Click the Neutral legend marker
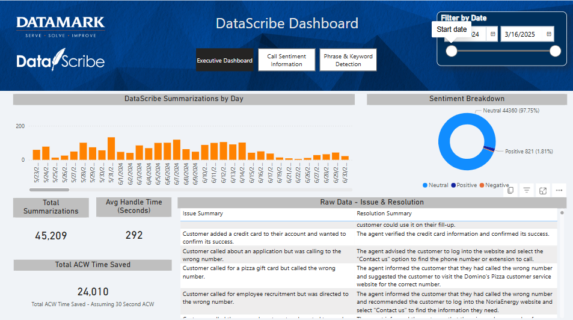 (425, 185)
